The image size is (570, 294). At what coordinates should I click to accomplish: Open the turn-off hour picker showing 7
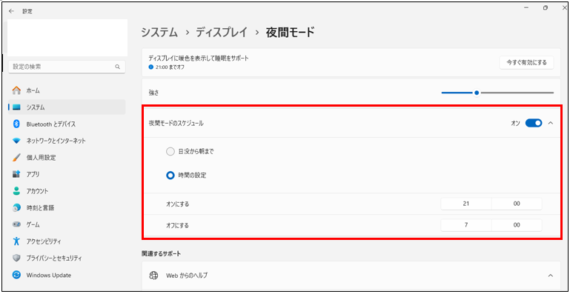466,225
